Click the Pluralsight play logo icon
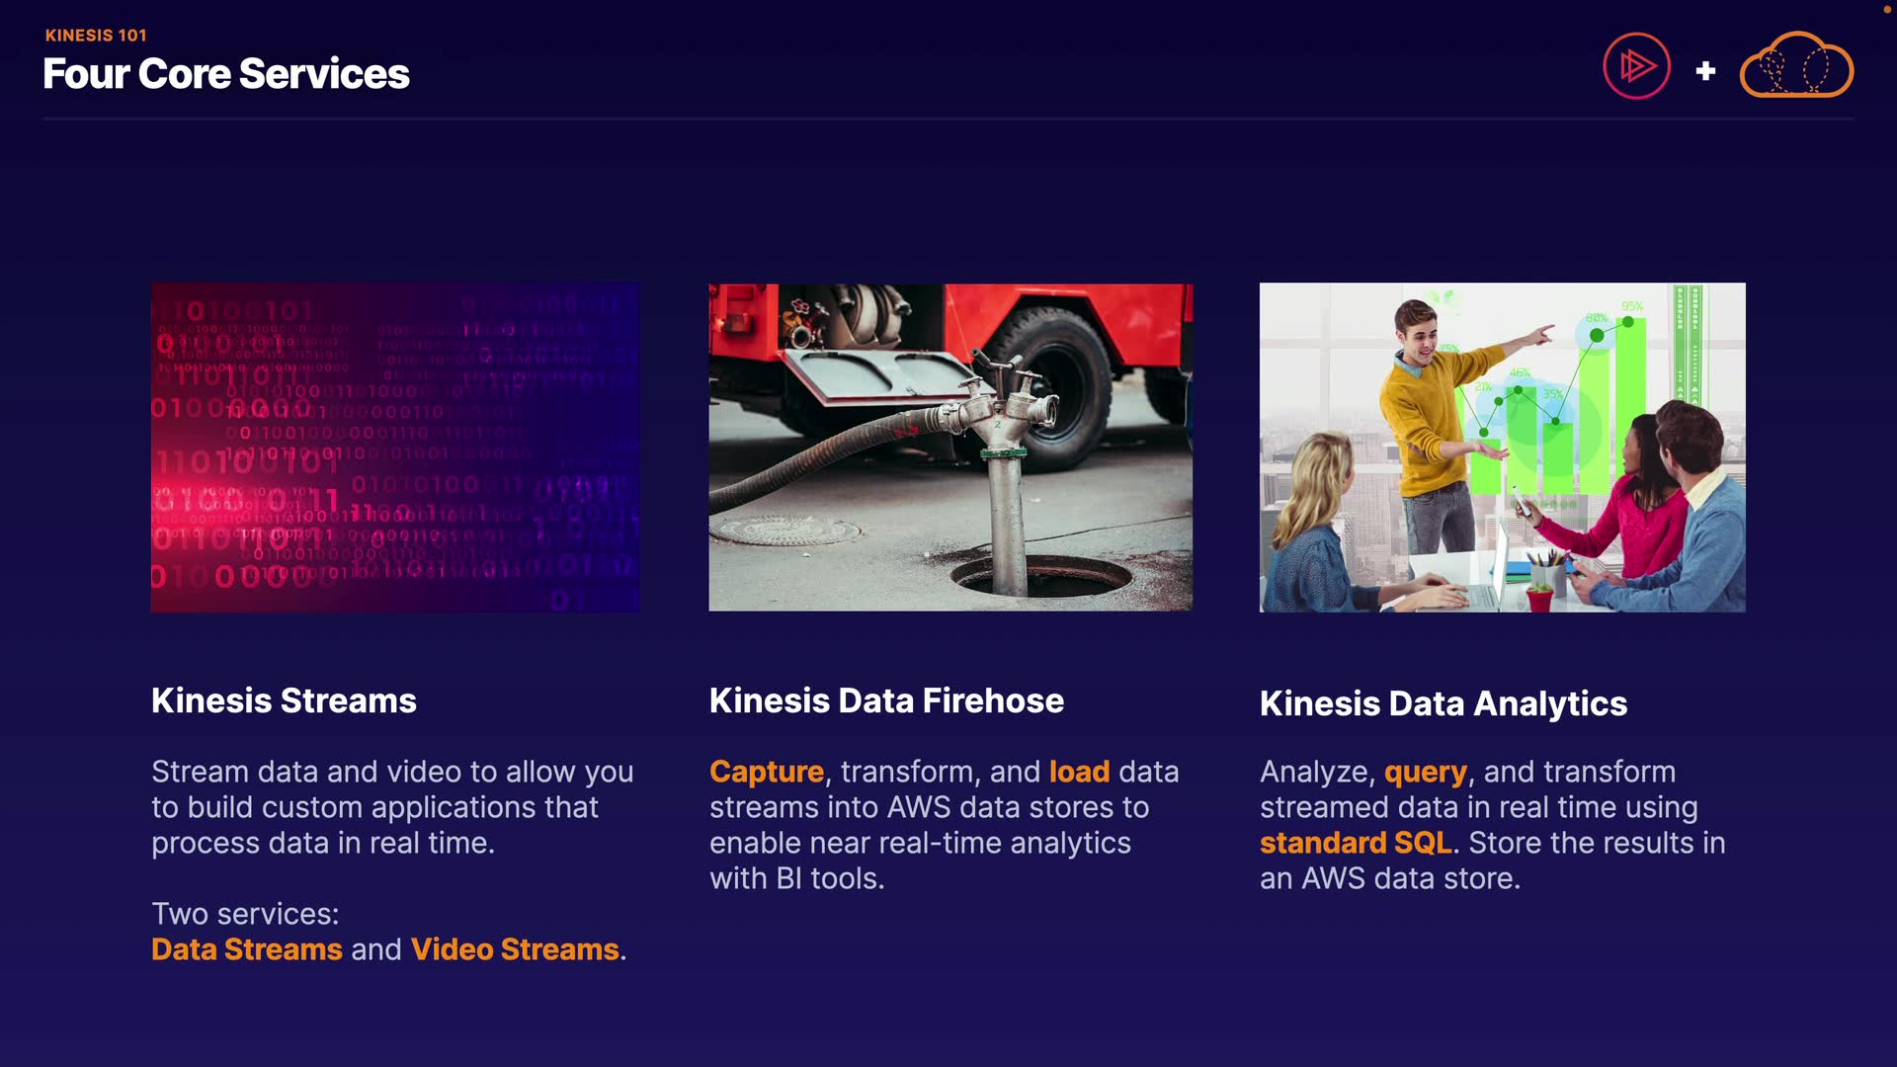This screenshot has height=1067, width=1897. 1636,67
